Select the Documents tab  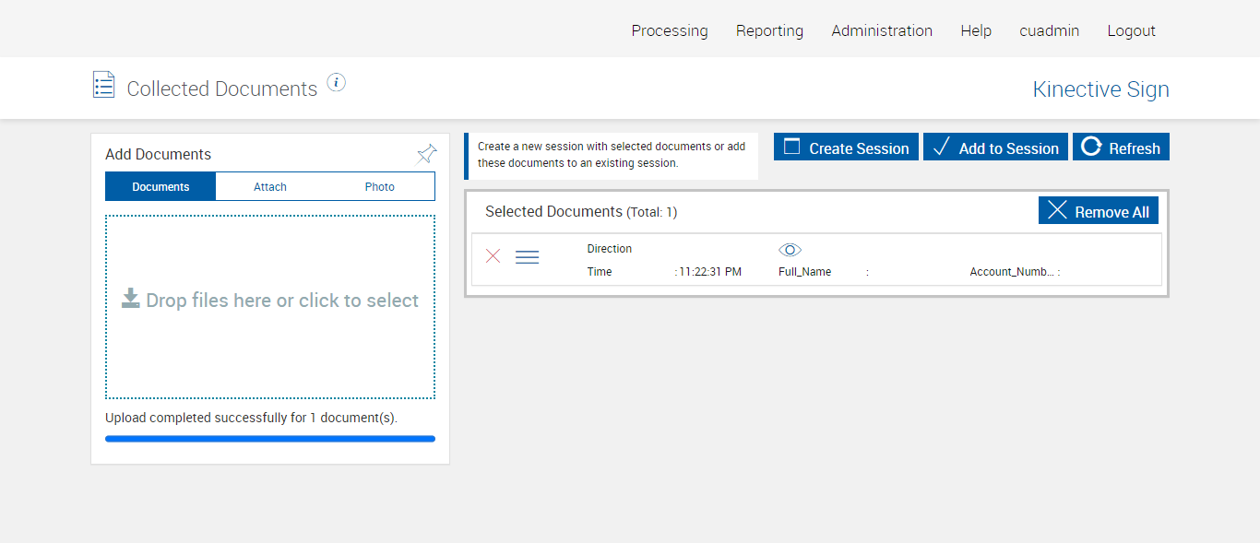pos(160,187)
